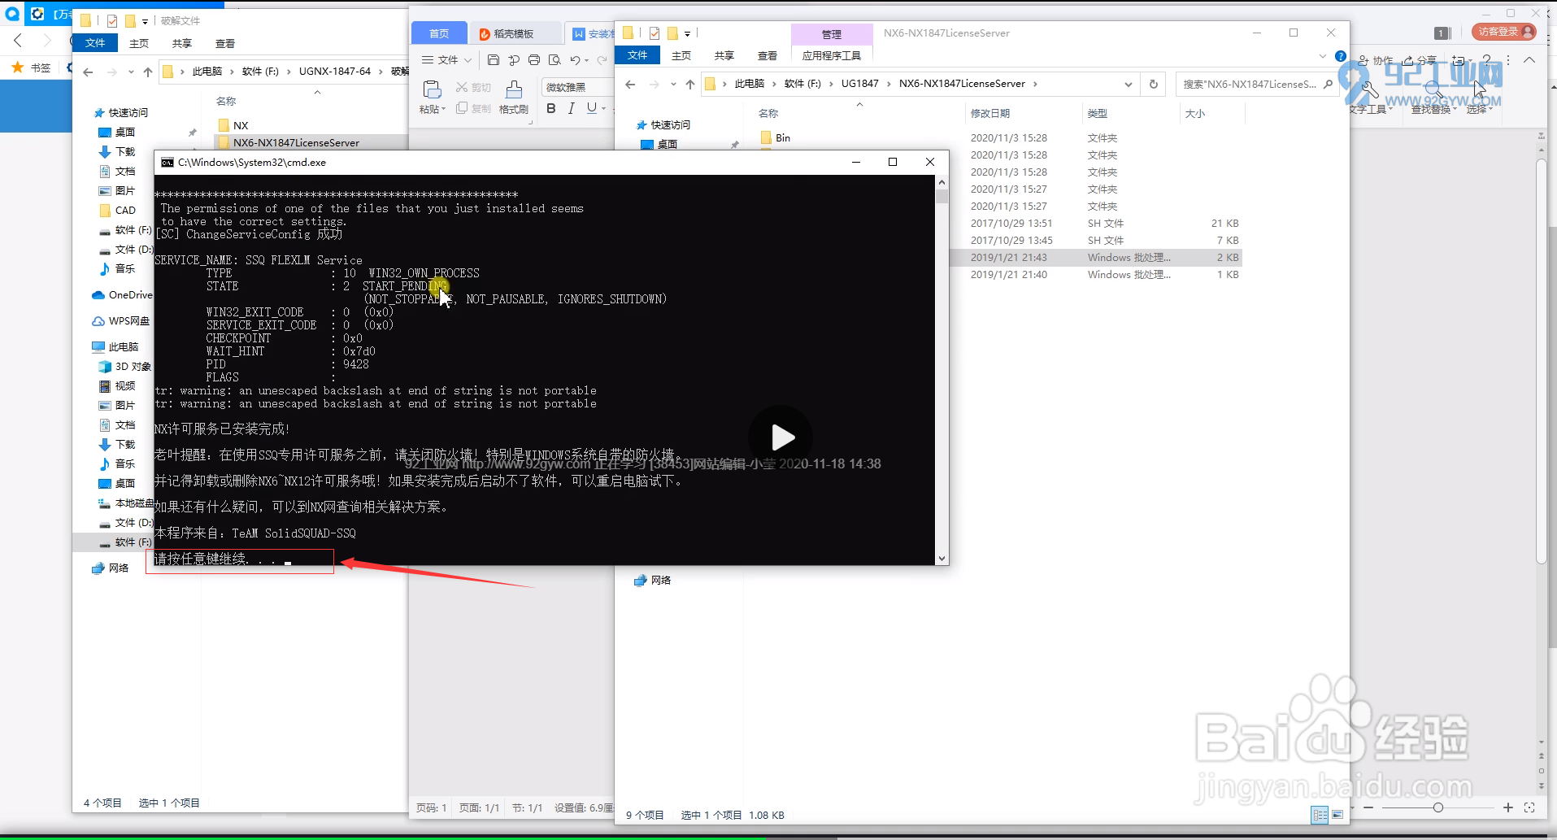Screen dimensions: 1557x840
Task: Go back in the LicenseServer Explorer window
Action: coord(630,84)
